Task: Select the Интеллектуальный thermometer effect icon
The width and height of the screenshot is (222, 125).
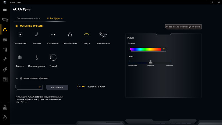Action: [37, 57]
